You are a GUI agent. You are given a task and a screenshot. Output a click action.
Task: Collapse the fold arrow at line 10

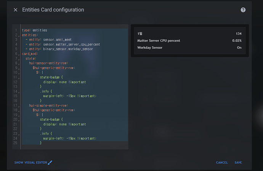click(x=19, y=73)
